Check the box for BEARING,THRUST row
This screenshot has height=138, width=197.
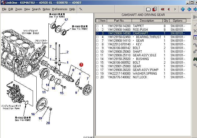97,37
